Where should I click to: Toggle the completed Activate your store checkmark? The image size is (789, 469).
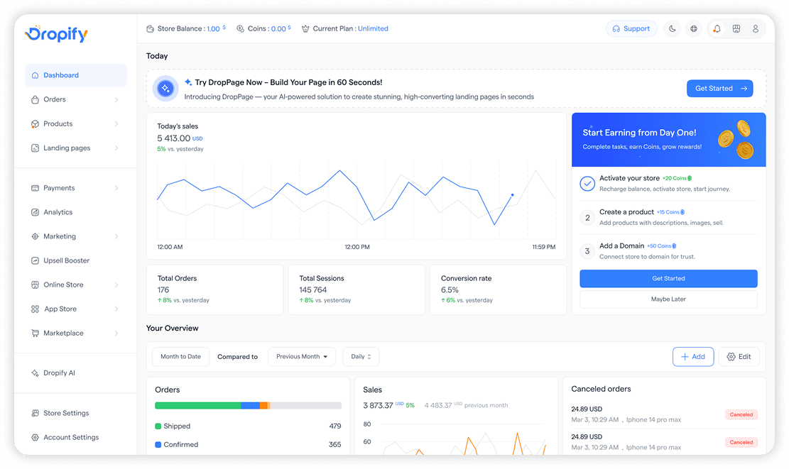click(587, 183)
